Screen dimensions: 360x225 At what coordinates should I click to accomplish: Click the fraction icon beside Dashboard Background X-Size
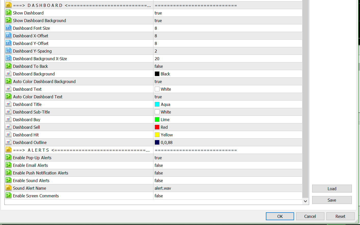(x=8, y=58)
